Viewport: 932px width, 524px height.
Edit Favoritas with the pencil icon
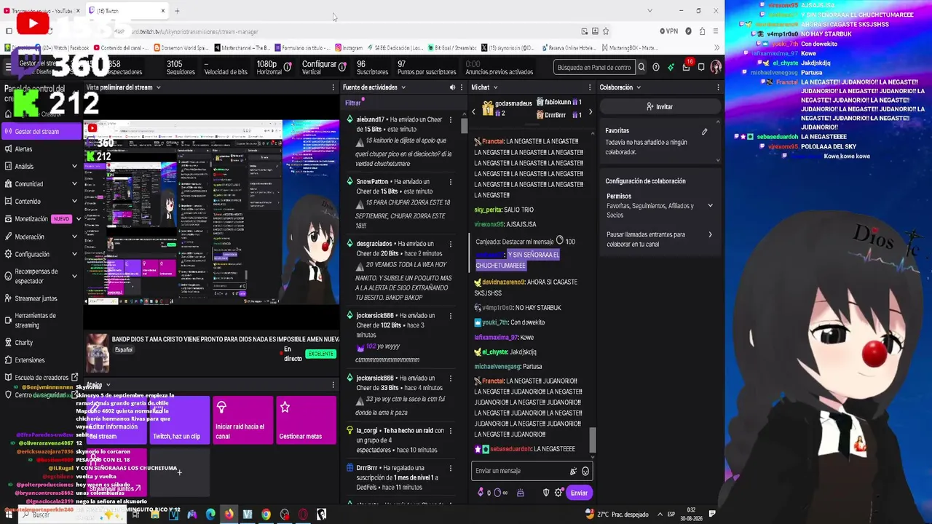tap(704, 132)
